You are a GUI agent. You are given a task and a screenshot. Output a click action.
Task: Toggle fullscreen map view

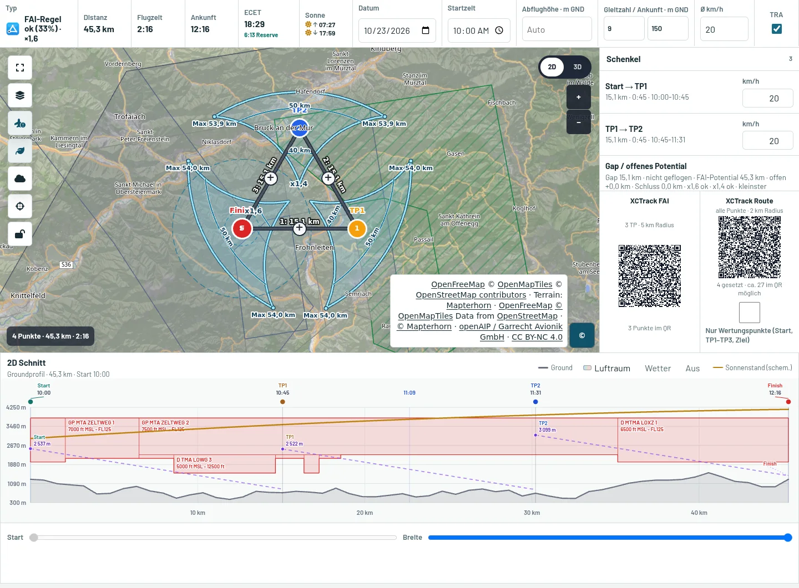click(x=20, y=68)
